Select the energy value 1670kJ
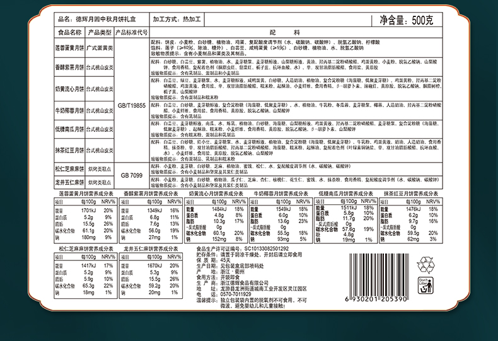The width and height of the screenshot is (498, 341). pyautogui.click(x=154, y=266)
